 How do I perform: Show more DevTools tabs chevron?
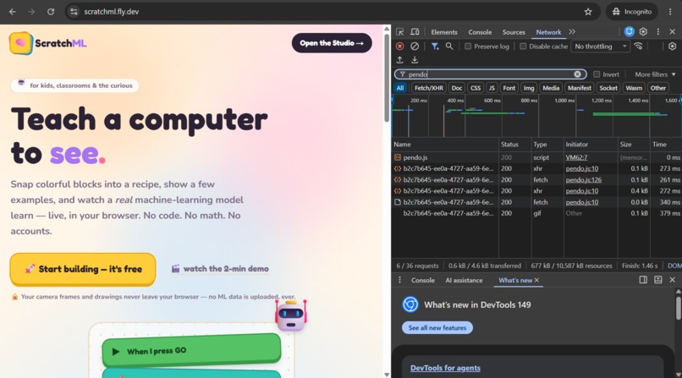point(572,32)
